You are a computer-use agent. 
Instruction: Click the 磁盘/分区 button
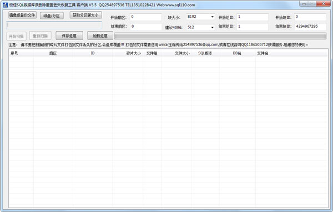[52, 16]
